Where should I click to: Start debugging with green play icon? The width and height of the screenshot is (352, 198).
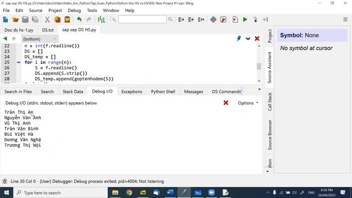(245, 20)
